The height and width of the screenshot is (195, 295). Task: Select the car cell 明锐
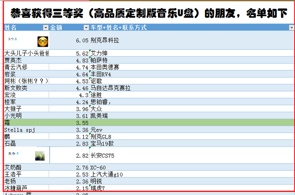click(x=192, y=181)
